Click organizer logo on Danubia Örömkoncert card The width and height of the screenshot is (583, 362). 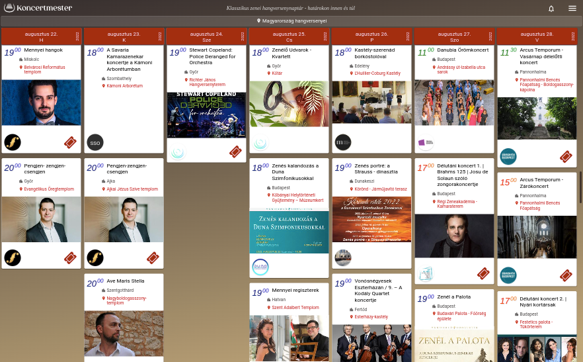[426, 142]
